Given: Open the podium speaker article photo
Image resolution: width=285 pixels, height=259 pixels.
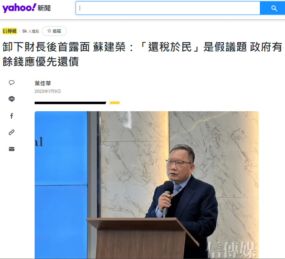Looking at the screenshot, I should (x=146, y=185).
